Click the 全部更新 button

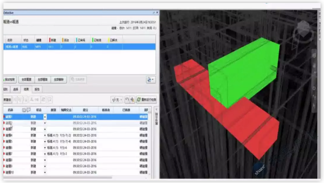pos(78,79)
